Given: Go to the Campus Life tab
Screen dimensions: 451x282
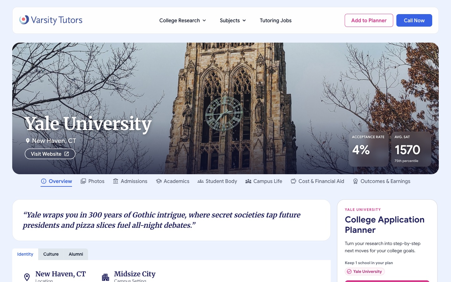Looking at the screenshot, I should (x=264, y=181).
